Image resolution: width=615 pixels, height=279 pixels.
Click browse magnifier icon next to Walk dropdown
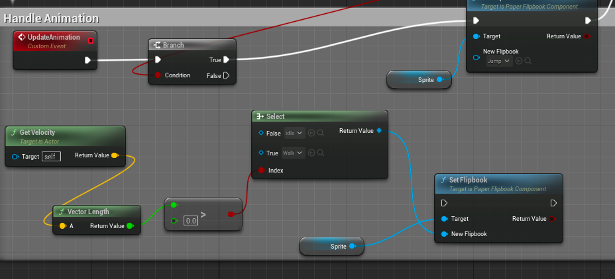(x=321, y=153)
